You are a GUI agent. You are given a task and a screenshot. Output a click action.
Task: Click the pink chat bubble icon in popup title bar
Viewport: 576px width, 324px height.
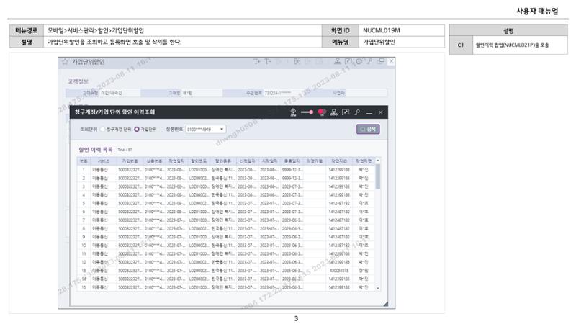(322, 112)
